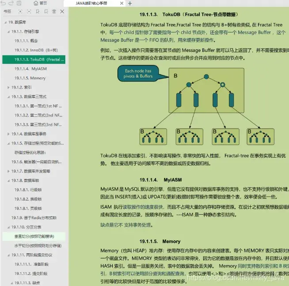The height and width of the screenshot is (286, 289).
Task: Switch to JAVA进阶核心手册 document tab
Action: tap(91, 3)
